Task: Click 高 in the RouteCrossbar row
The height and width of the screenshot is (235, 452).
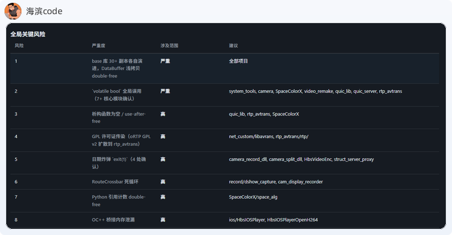Action: point(163,181)
